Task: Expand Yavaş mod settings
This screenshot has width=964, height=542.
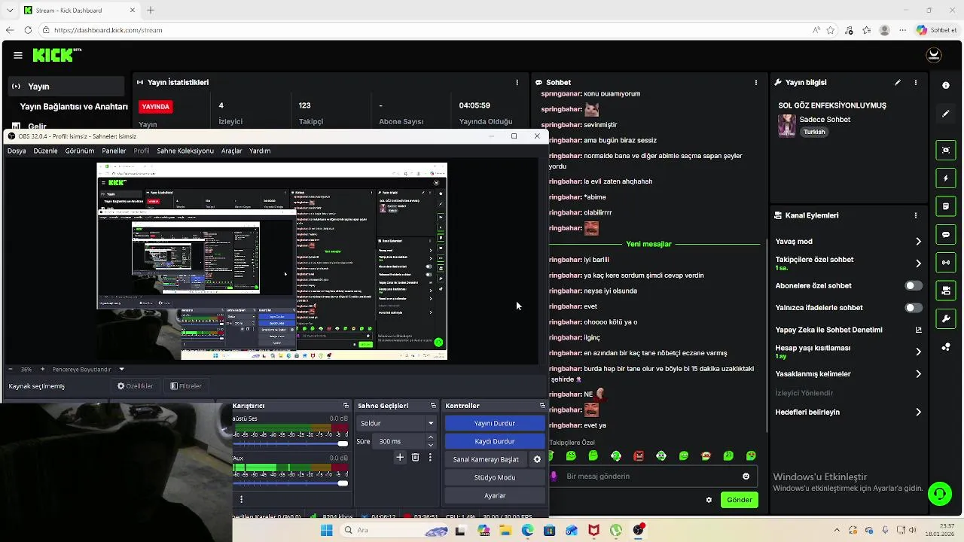Action: (x=918, y=242)
